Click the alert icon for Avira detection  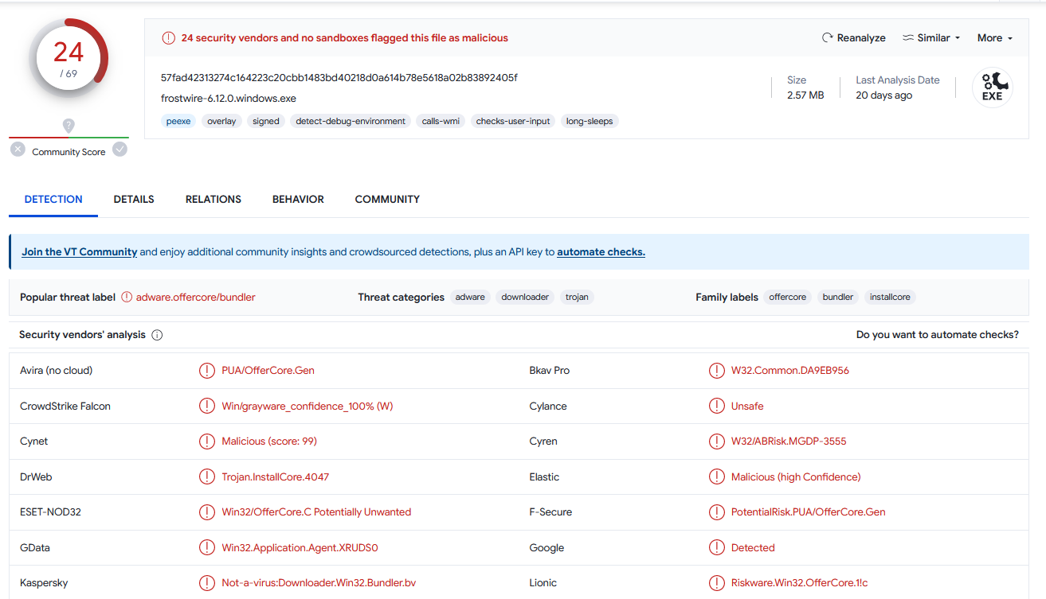click(x=207, y=371)
